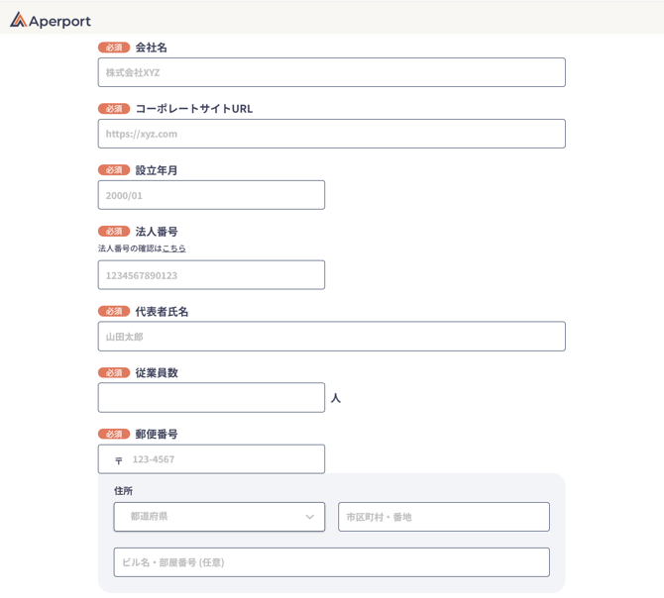
Task: Open the 都道府県 prefecture dropdown
Action: [x=219, y=517]
